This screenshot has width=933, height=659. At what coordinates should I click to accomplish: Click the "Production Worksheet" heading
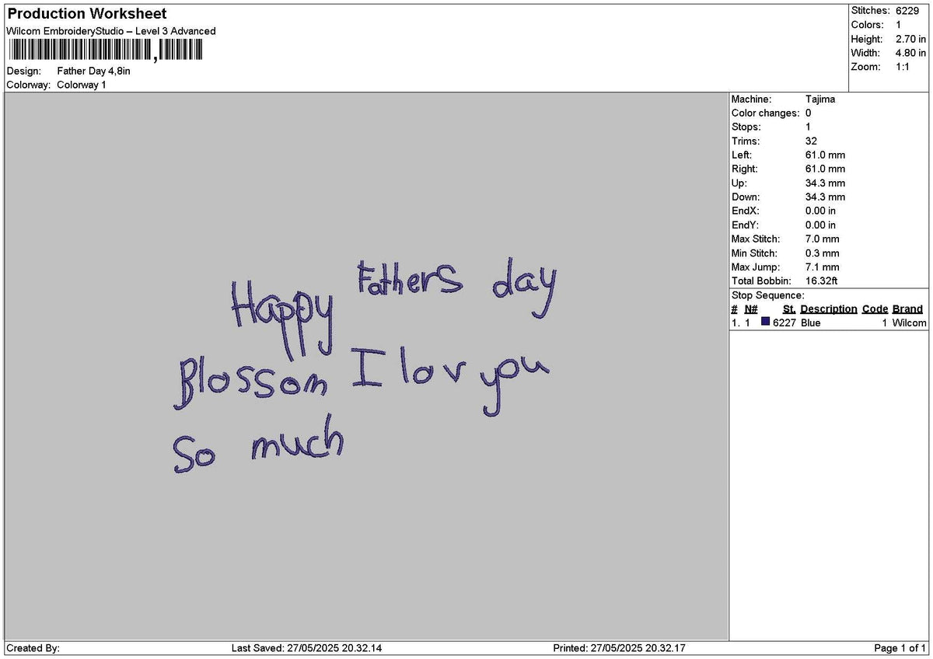(x=87, y=14)
